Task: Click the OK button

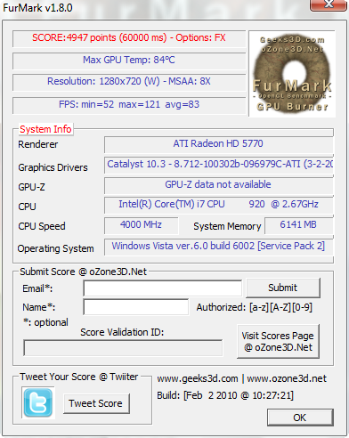Action: pyautogui.click(x=300, y=418)
